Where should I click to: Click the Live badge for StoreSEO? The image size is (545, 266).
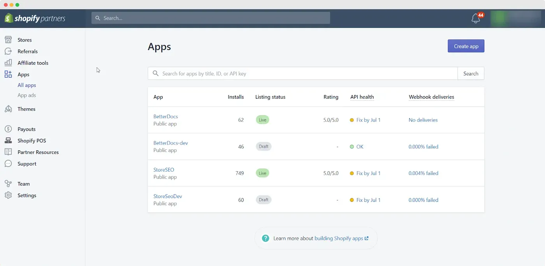click(262, 173)
